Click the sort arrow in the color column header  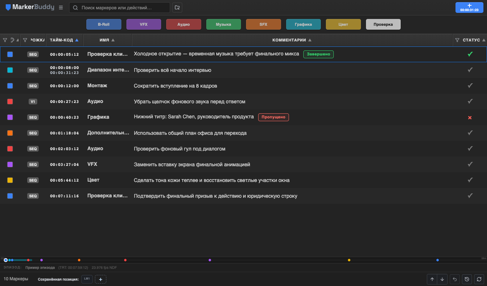tap(18, 40)
